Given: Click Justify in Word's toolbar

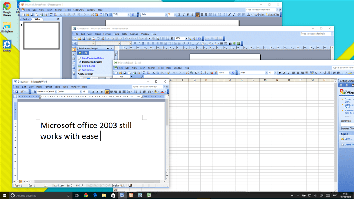Looking at the screenshot, I should 120,92.
